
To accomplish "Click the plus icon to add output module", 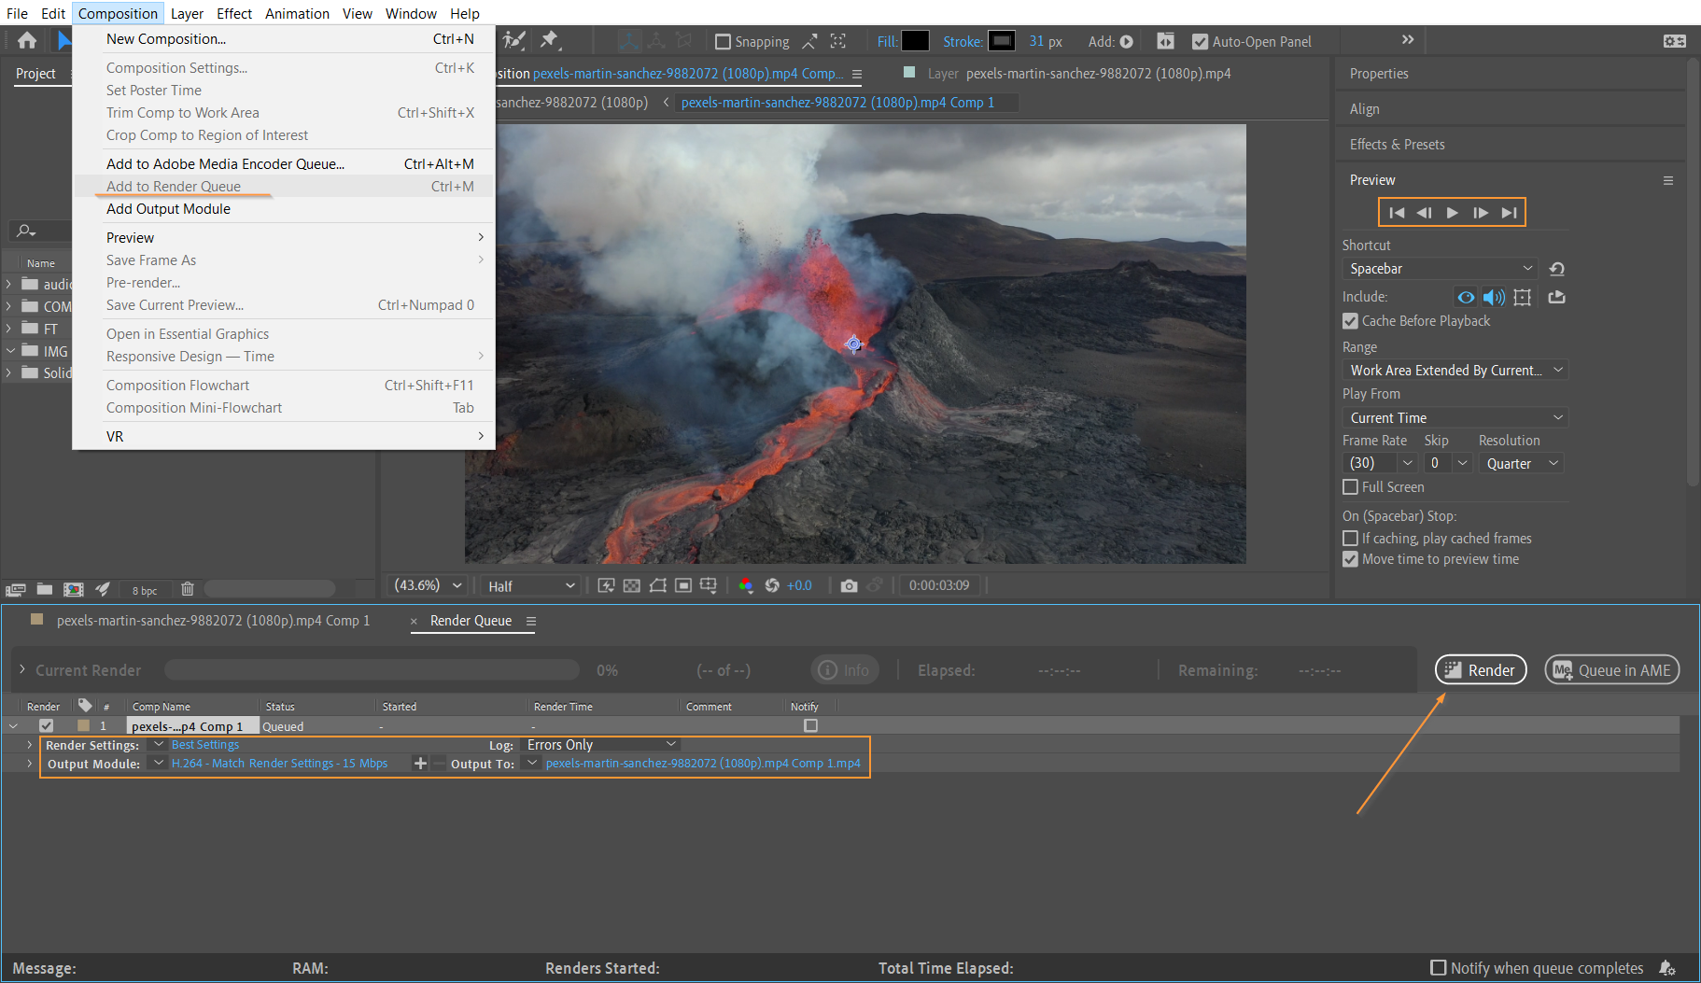I will pos(420,764).
